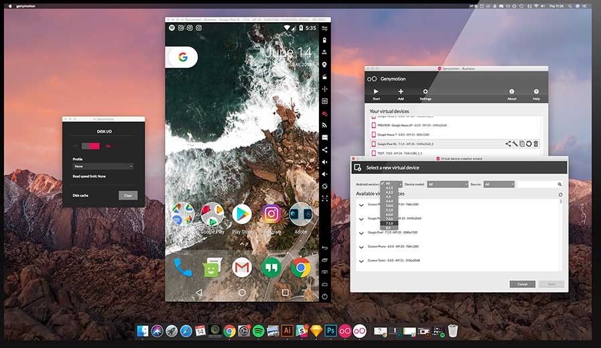The width and height of the screenshot is (601, 348).
Task: Open Gmail in the emulator dock
Action: pyautogui.click(x=242, y=267)
